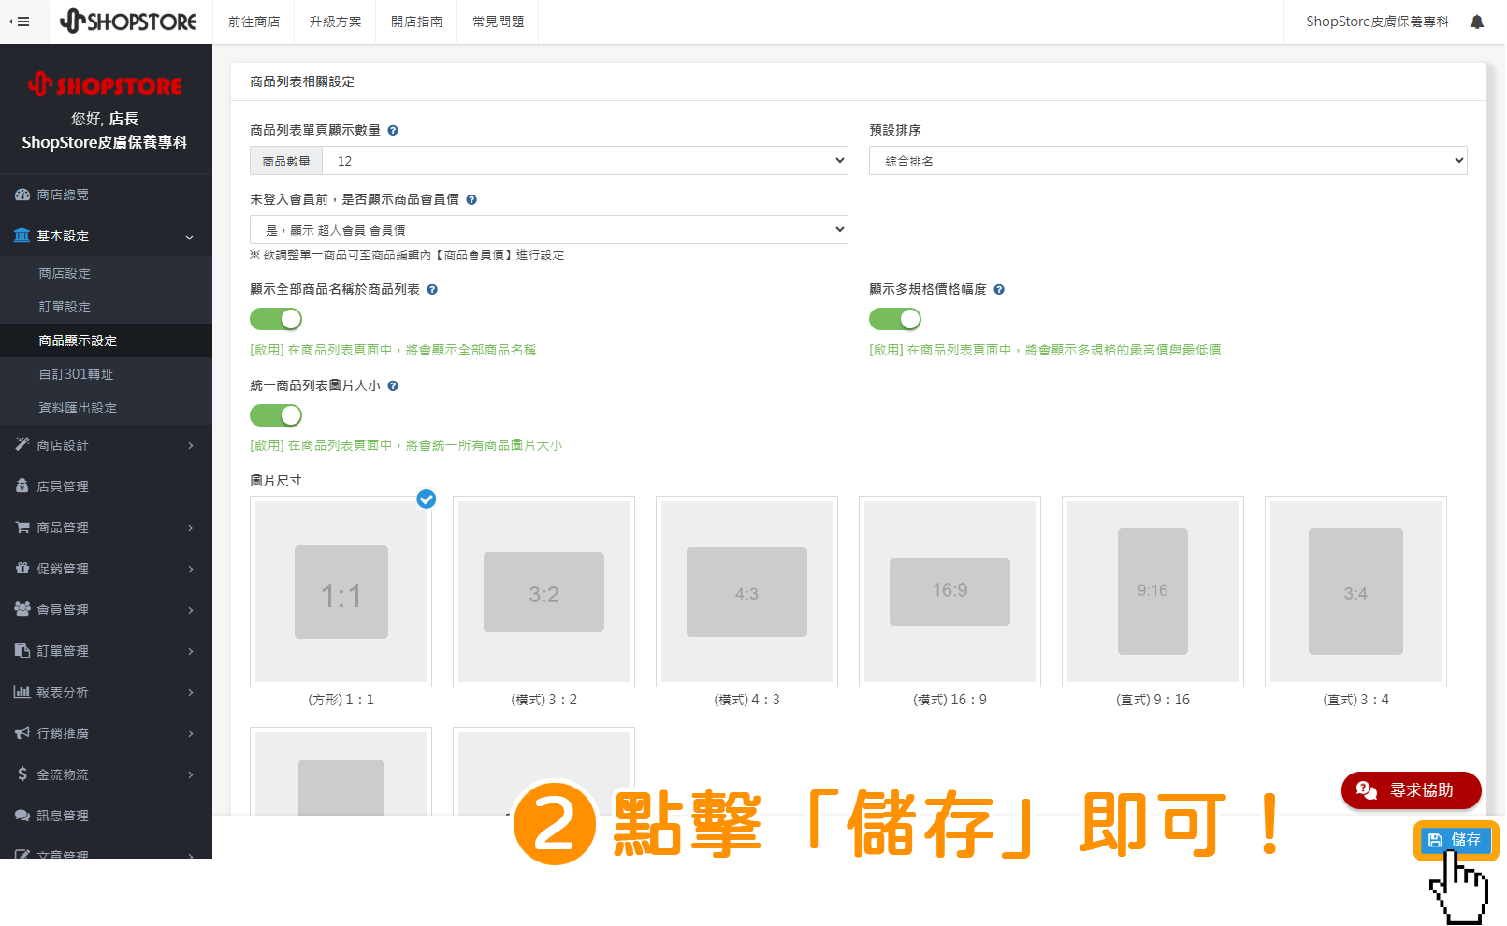Open the 預設排序 dropdown
Image resolution: width=1507 pixels, height=926 pixels.
[x=1166, y=160]
